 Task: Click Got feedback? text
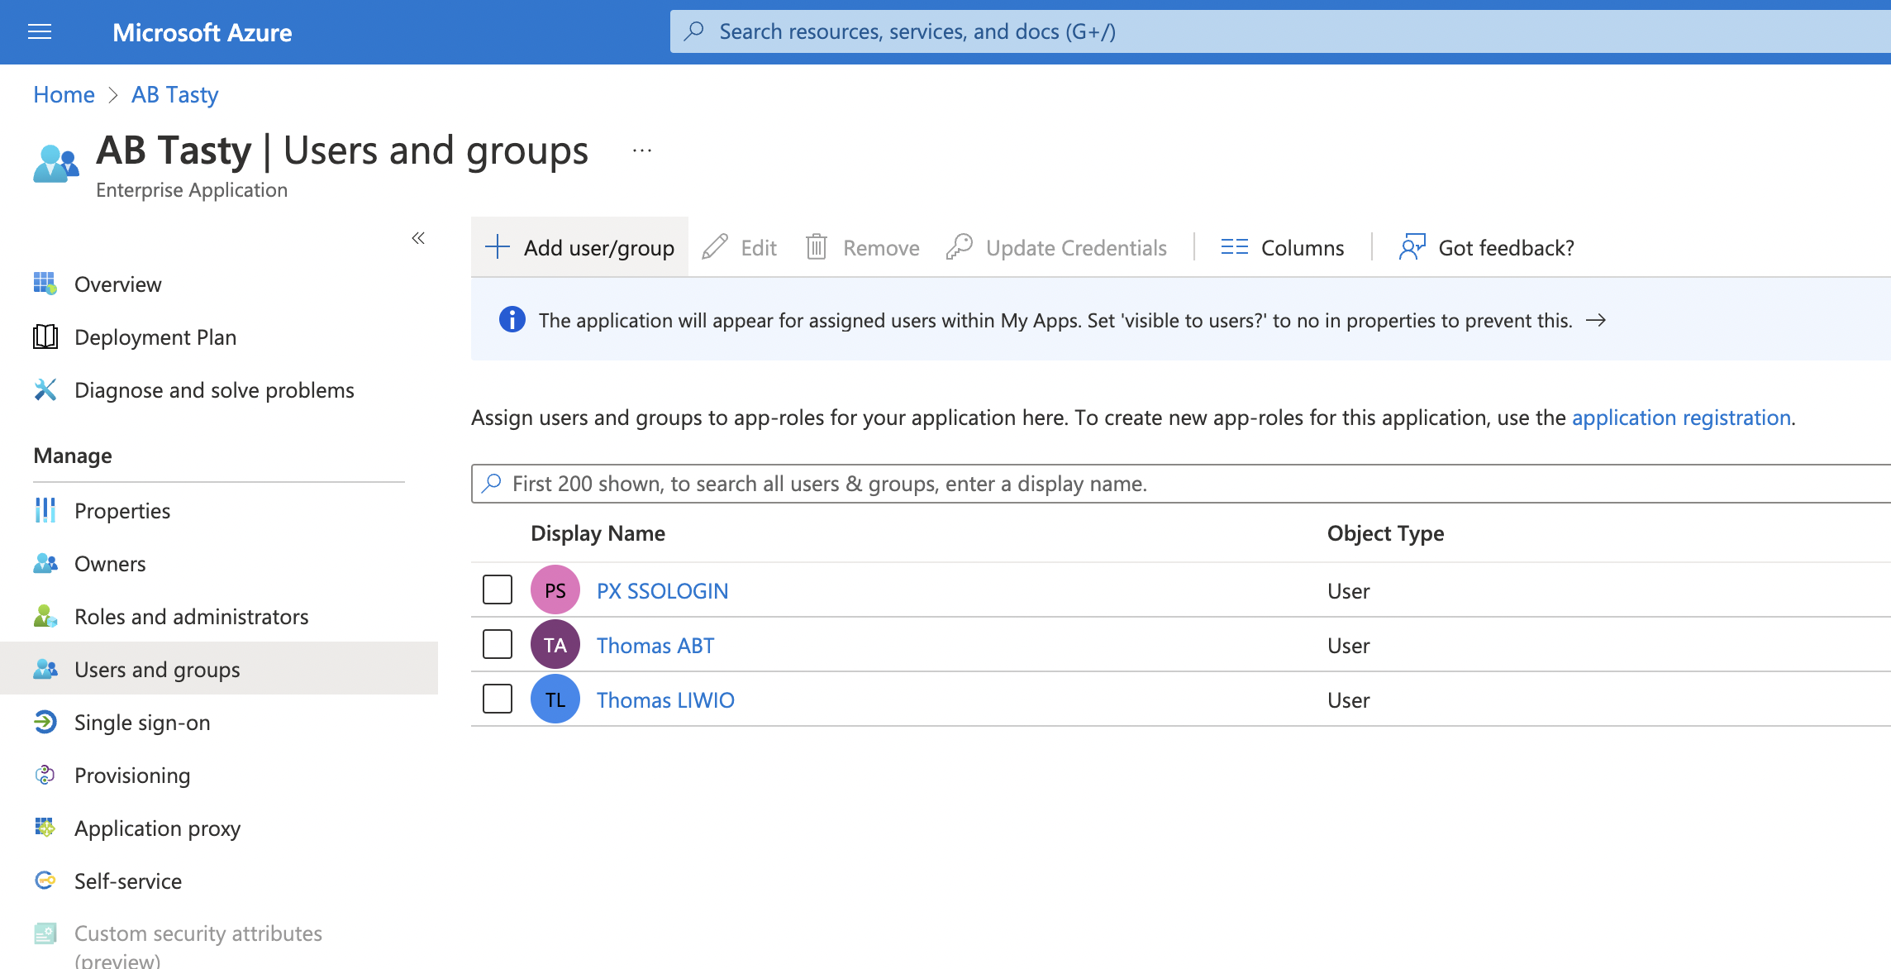point(1506,247)
